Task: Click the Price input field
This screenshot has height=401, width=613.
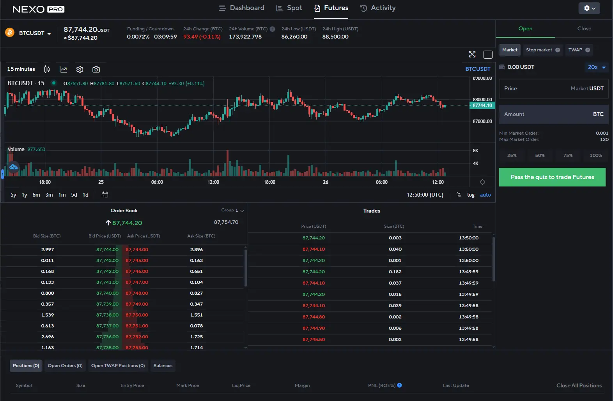Action: 554,88
